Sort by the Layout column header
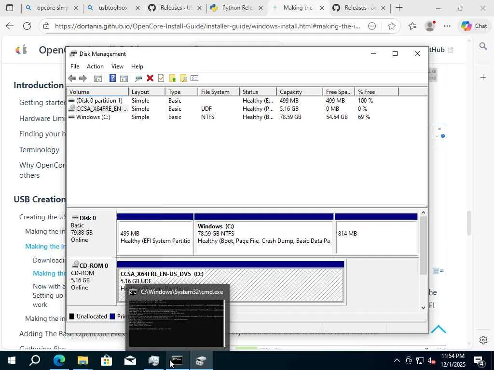This screenshot has height=370, width=494. [147, 92]
